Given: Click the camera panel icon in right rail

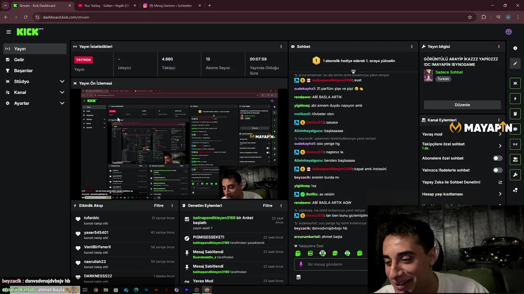Looking at the screenshot, I should [x=515, y=159].
